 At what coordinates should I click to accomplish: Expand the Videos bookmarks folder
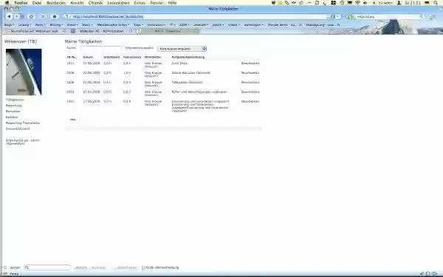click(233, 25)
